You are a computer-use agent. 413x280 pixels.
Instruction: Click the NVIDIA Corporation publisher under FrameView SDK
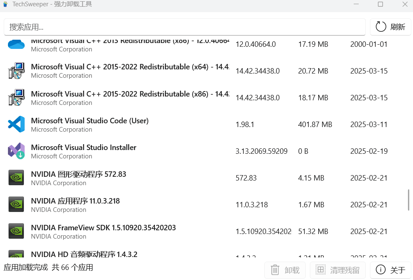click(58, 237)
